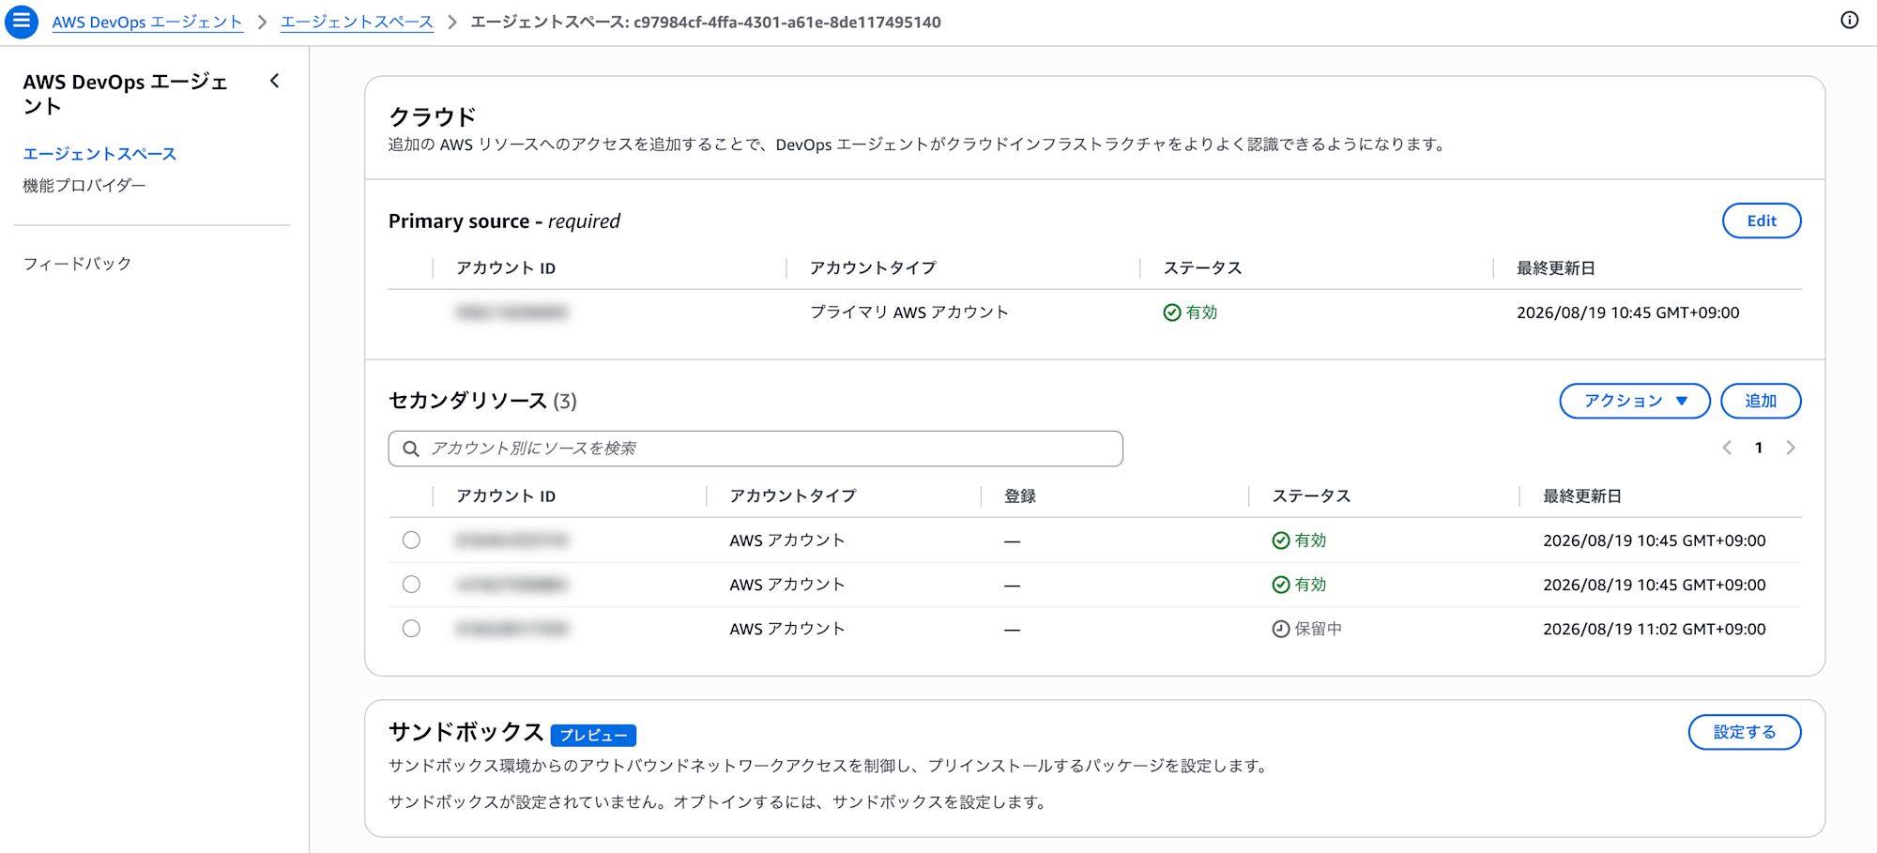Select the second secondary source radio button
Viewport: 1877px width, 853px height.
tap(411, 585)
